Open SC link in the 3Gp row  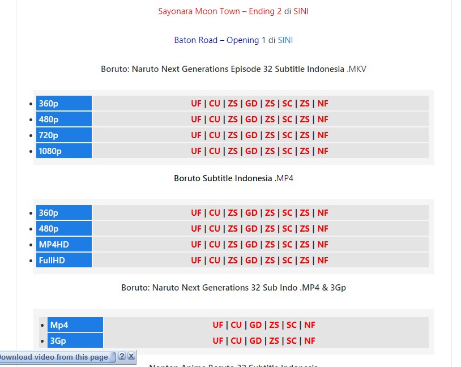(x=291, y=341)
